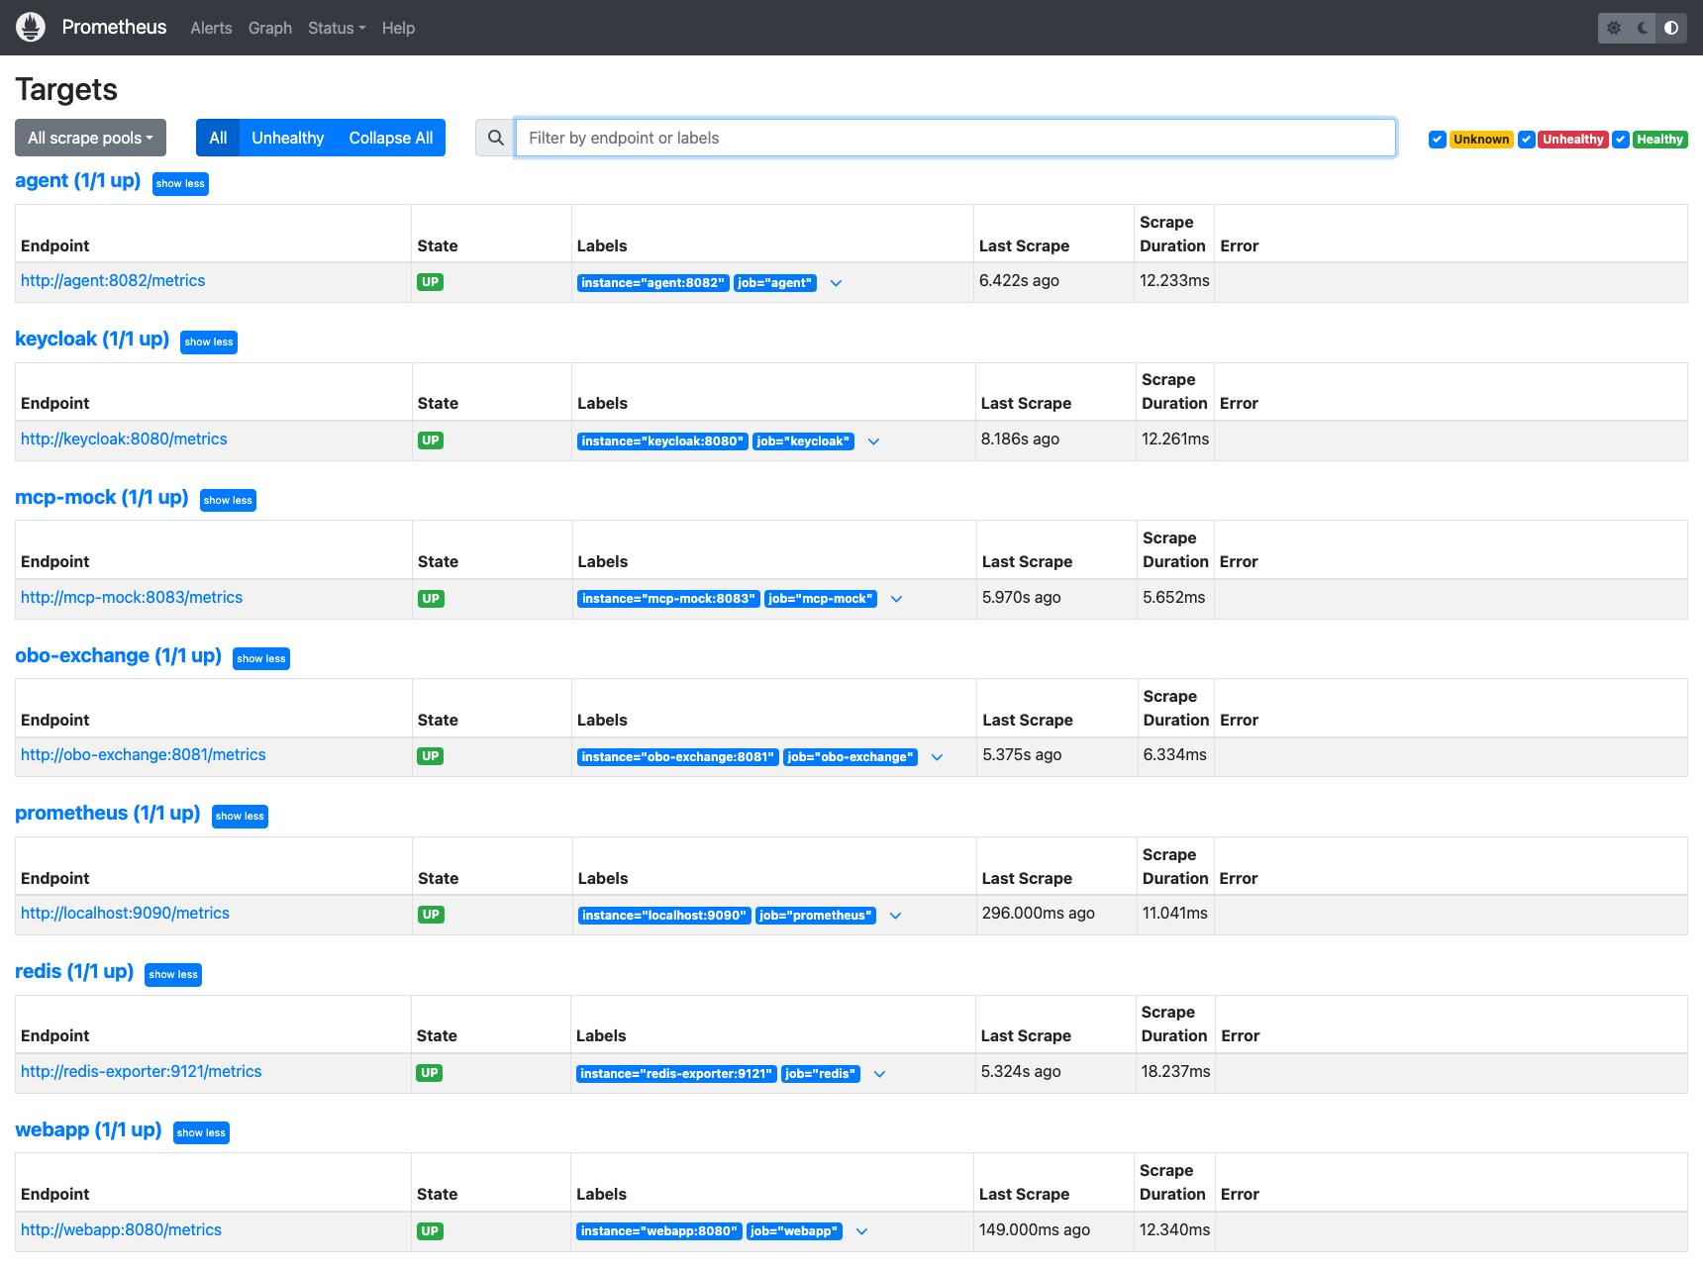Open the Graph page
The height and width of the screenshot is (1268, 1703).
pyautogui.click(x=270, y=28)
